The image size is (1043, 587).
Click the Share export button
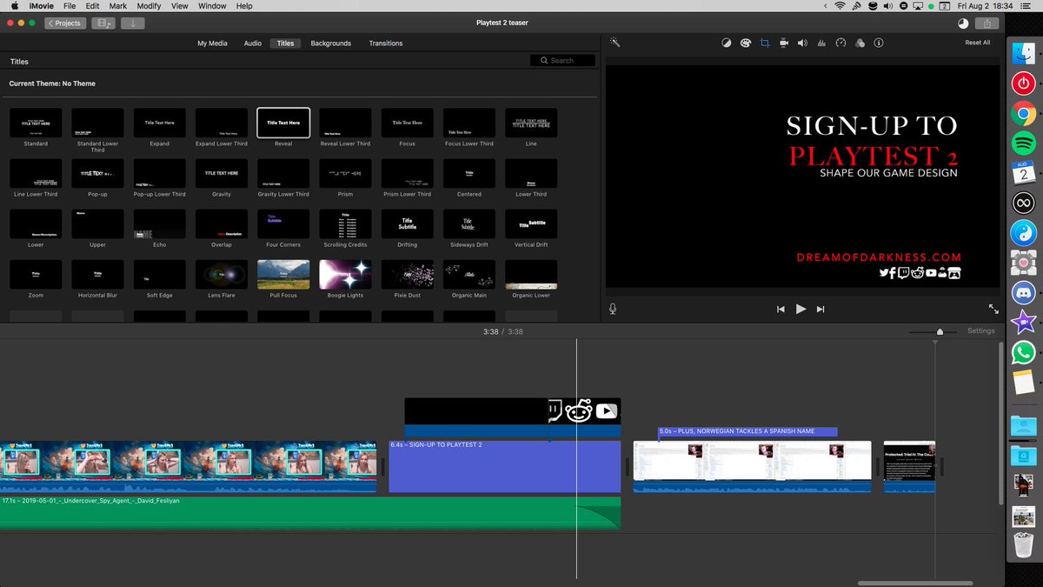[987, 23]
